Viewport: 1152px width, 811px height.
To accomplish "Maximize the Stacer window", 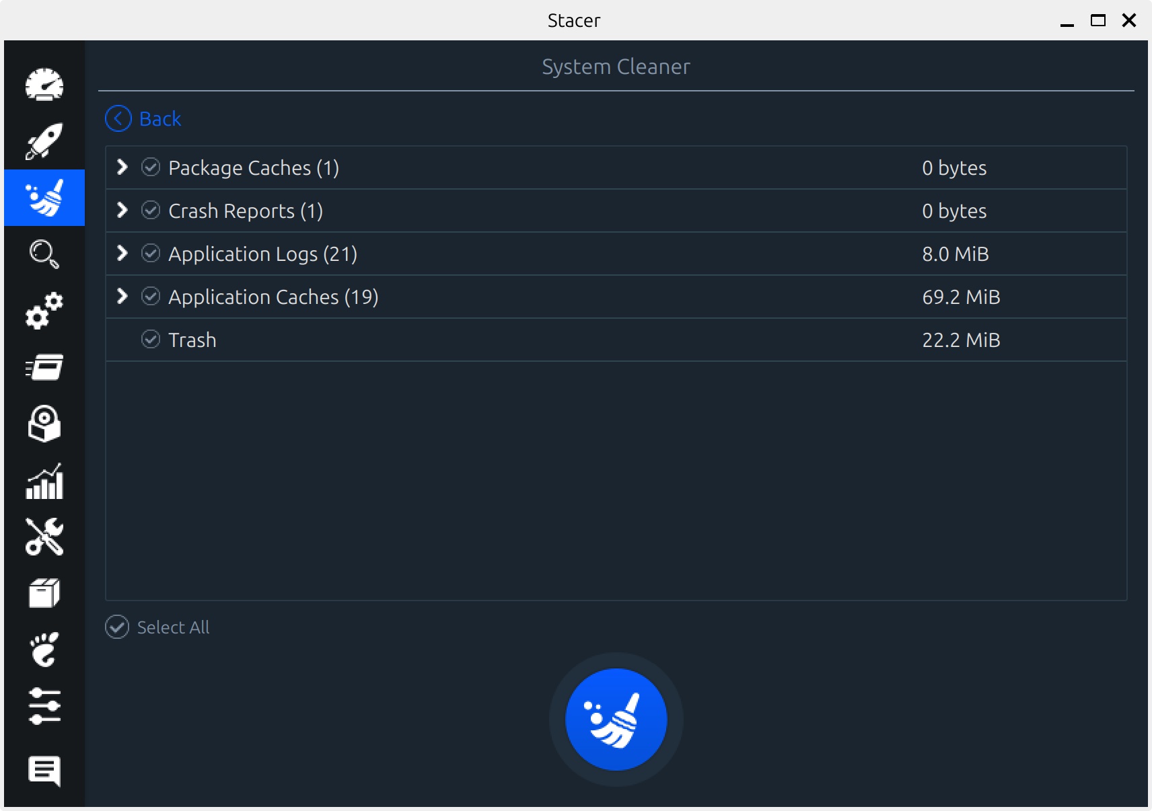I will click(1098, 20).
